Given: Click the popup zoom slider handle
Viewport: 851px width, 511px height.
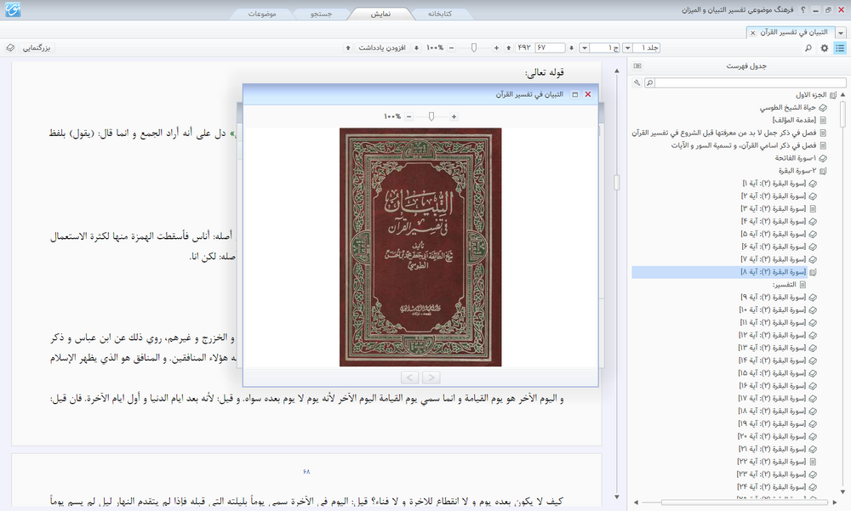Looking at the screenshot, I should (x=431, y=116).
